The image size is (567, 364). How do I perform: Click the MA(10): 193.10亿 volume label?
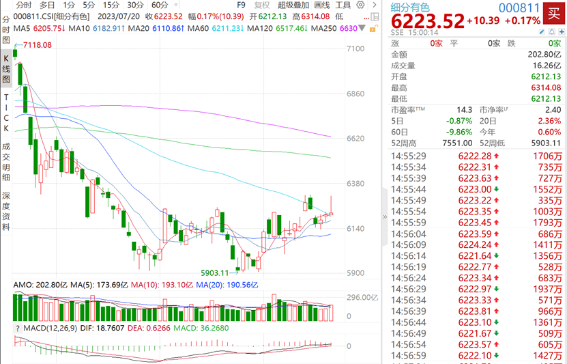[162, 285]
